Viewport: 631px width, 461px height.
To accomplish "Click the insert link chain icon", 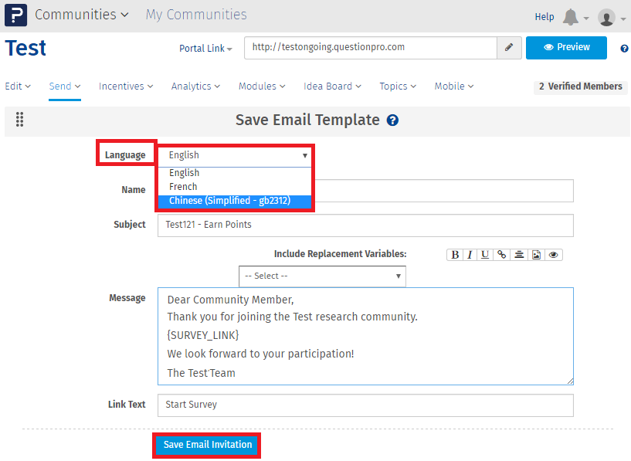I will pyautogui.click(x=502, y=255).
